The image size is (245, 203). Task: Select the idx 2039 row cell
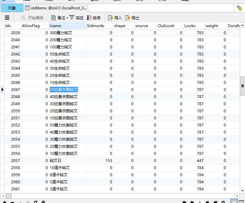[13, 33]
